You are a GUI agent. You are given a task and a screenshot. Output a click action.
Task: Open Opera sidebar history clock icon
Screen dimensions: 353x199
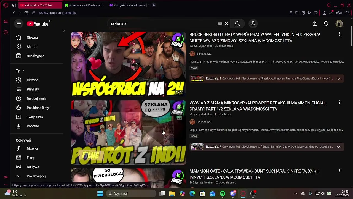[6, 32]
